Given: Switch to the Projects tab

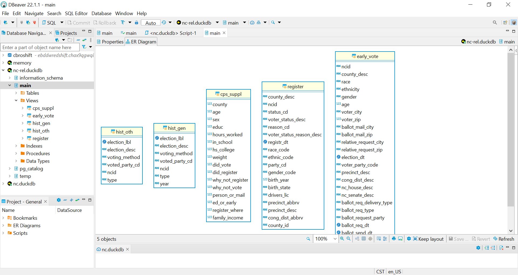Looking at the screenshot, I should point(66,33).
